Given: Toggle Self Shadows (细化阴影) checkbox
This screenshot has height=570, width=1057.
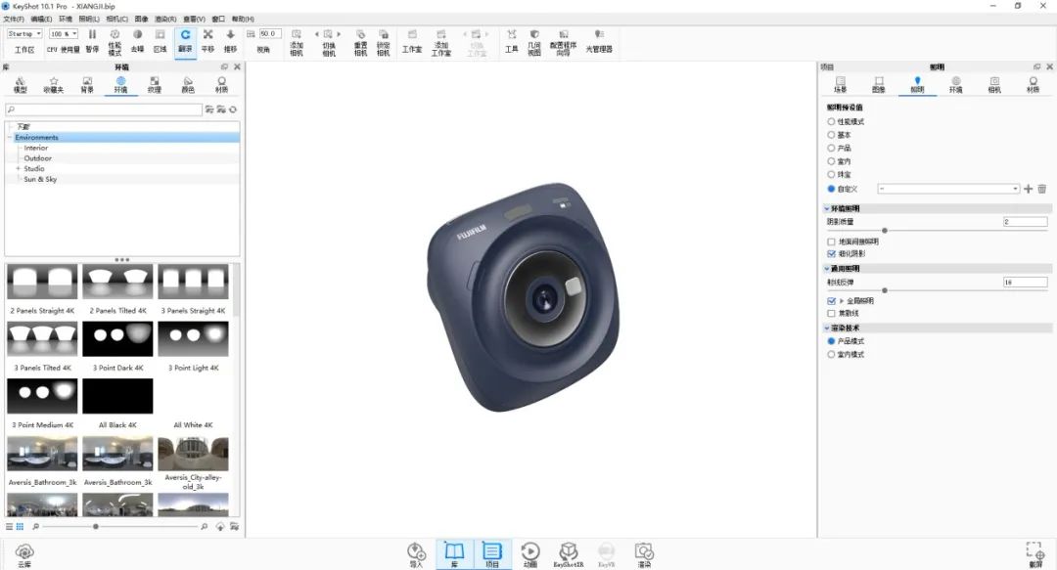Looking at the screenshot, I should [831, 254].
